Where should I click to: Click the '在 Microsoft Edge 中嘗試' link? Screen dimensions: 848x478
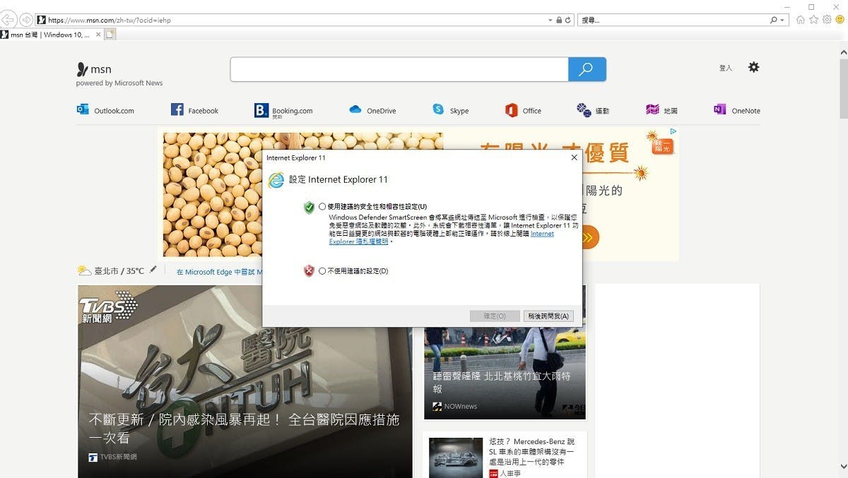[x=219, y=272]
